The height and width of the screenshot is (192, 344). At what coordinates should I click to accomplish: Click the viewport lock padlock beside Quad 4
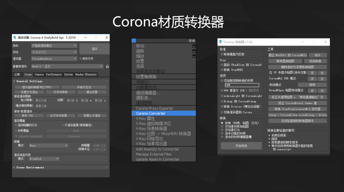click(107, 66)
